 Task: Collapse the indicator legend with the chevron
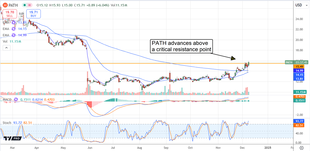tap(6, 48)
